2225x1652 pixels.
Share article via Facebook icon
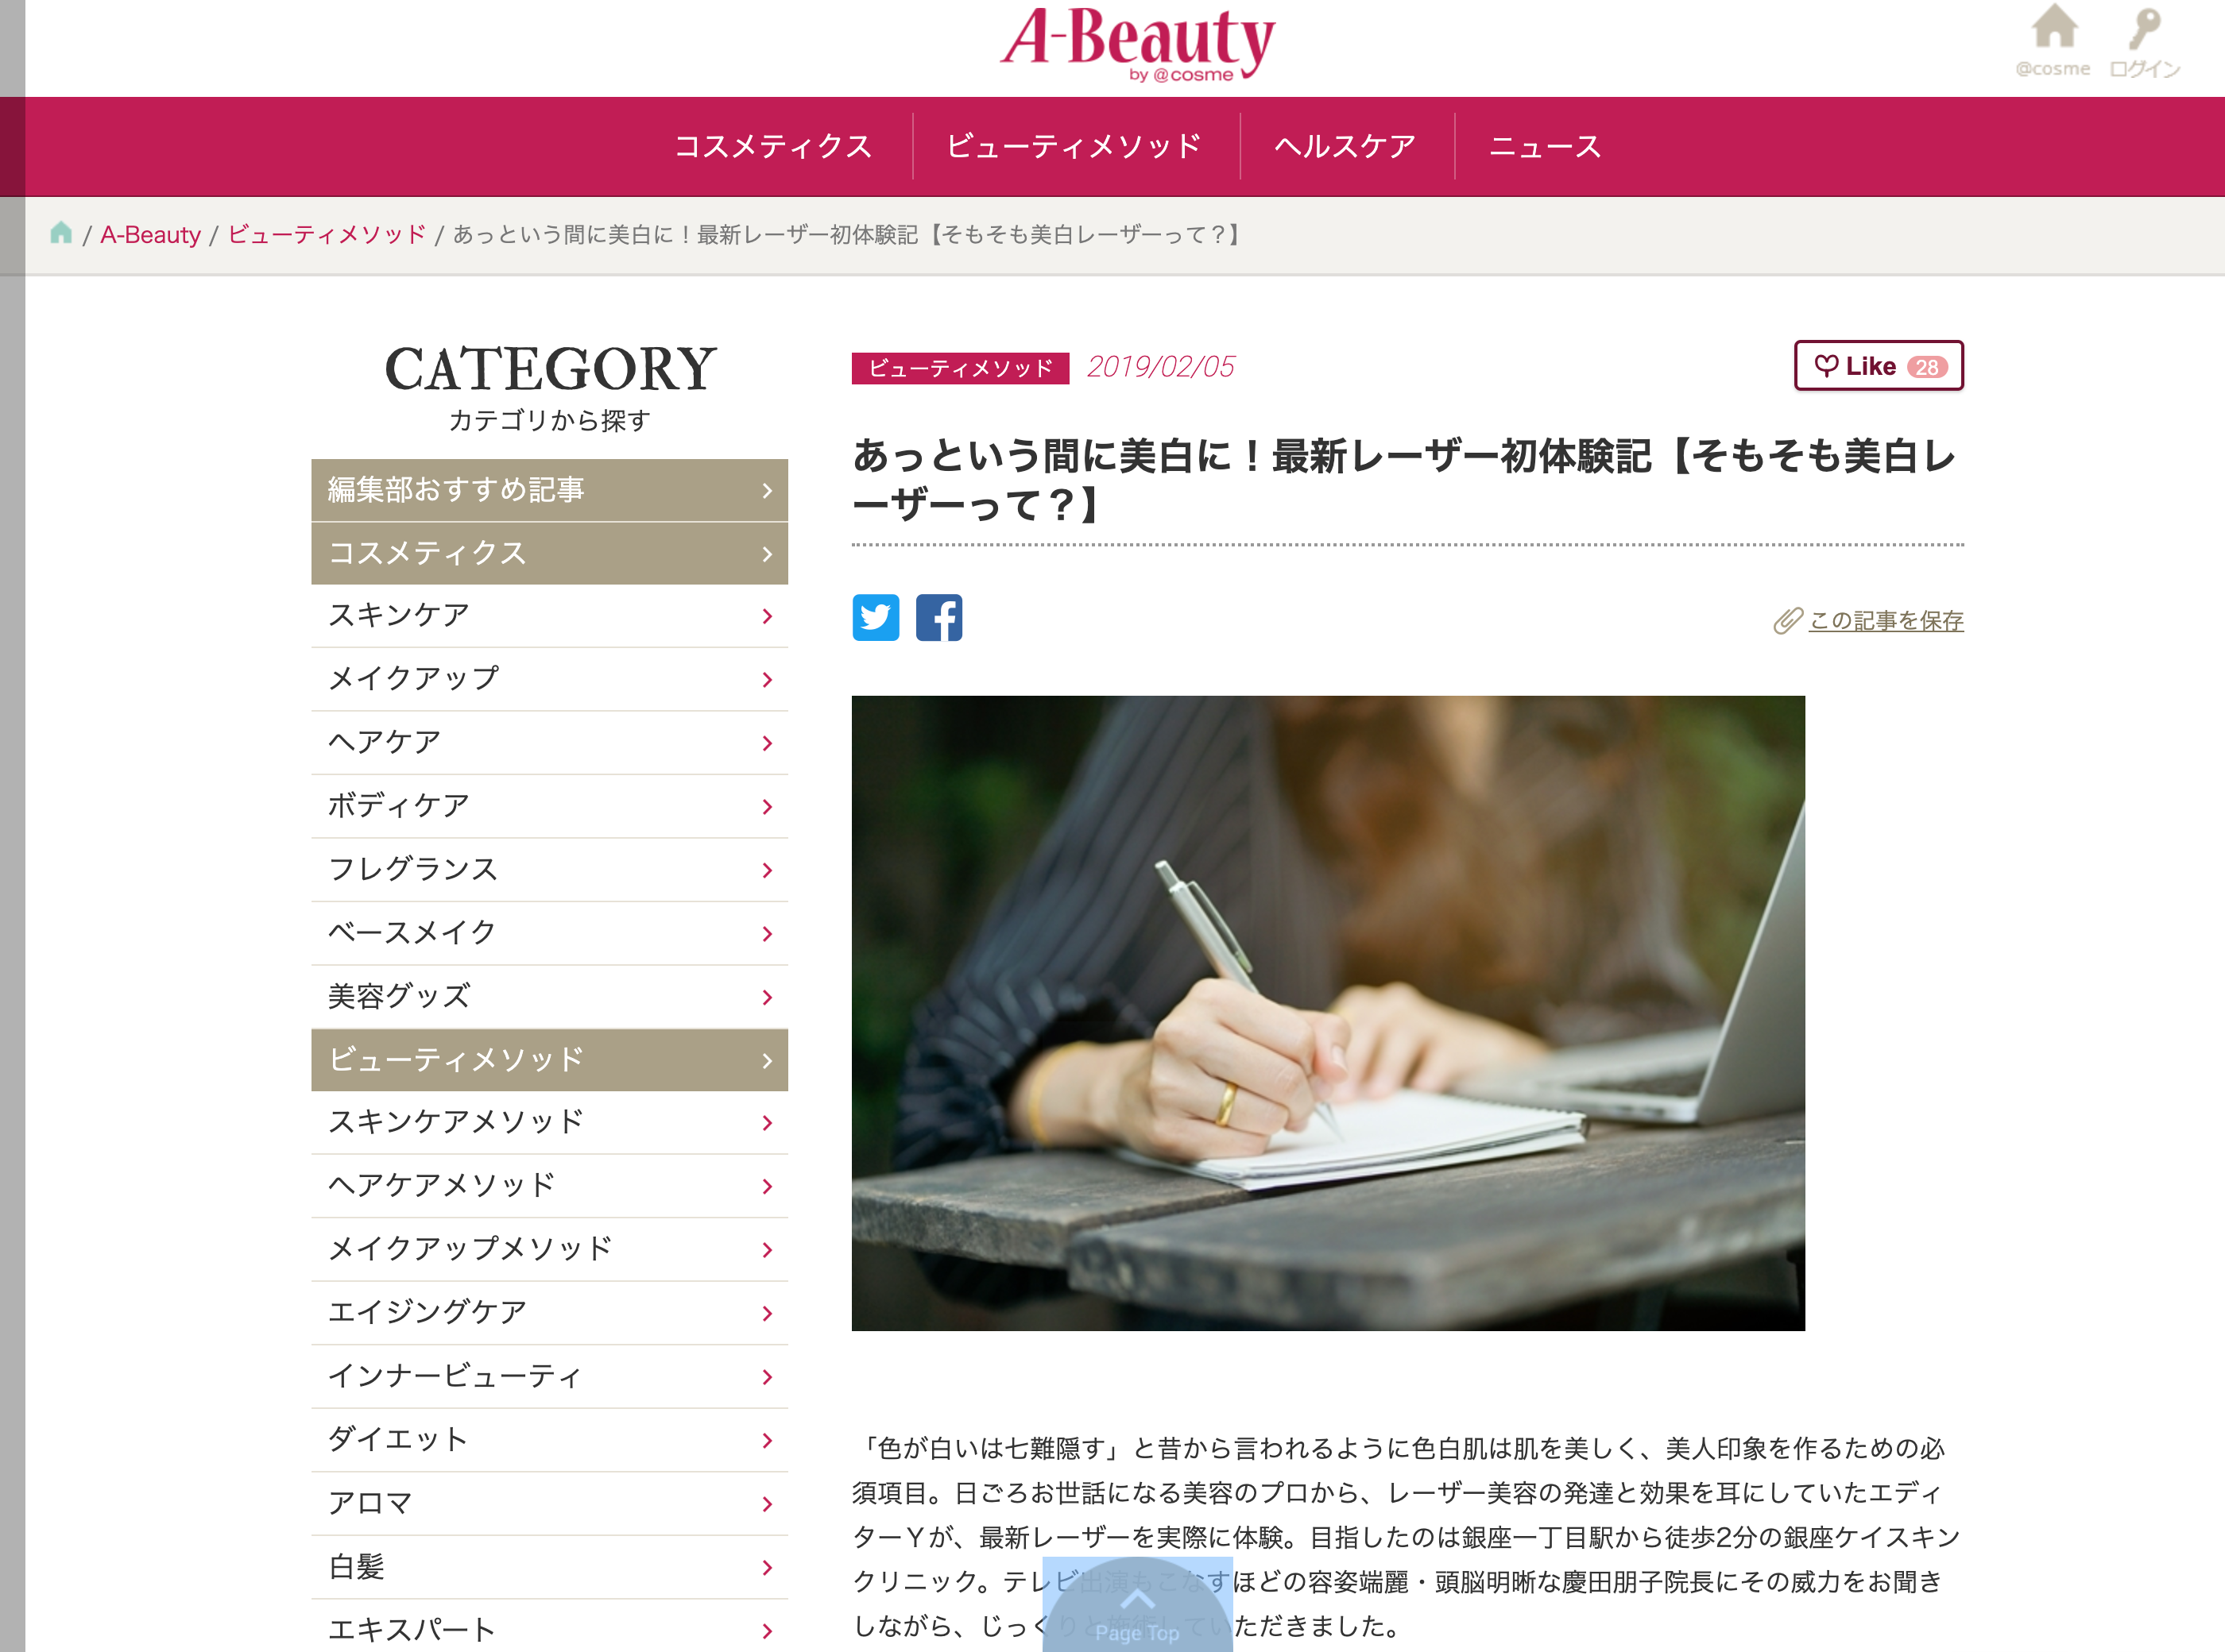point(938,618)
